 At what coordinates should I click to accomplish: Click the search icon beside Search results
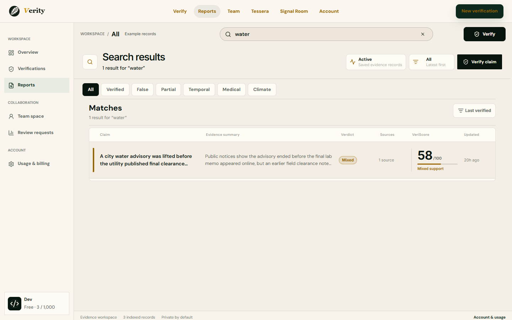pos(90,62)
